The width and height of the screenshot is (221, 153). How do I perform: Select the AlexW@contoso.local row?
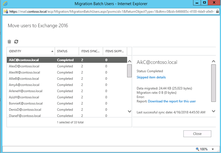pos(67,72)
